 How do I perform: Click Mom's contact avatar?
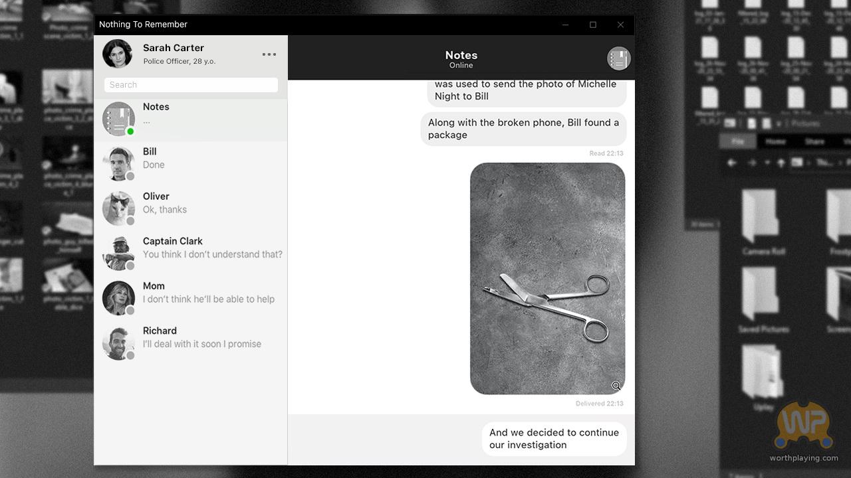(x=118, y=297)
